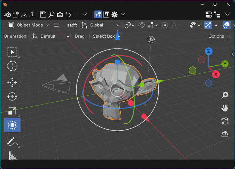Image resolution: width=235 pixels, height=169 pixels.
Task: Open the Blender logo menu
Action: [7, 14]
